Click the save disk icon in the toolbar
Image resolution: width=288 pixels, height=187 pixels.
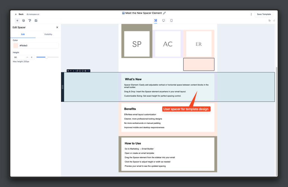click(36, 21)
